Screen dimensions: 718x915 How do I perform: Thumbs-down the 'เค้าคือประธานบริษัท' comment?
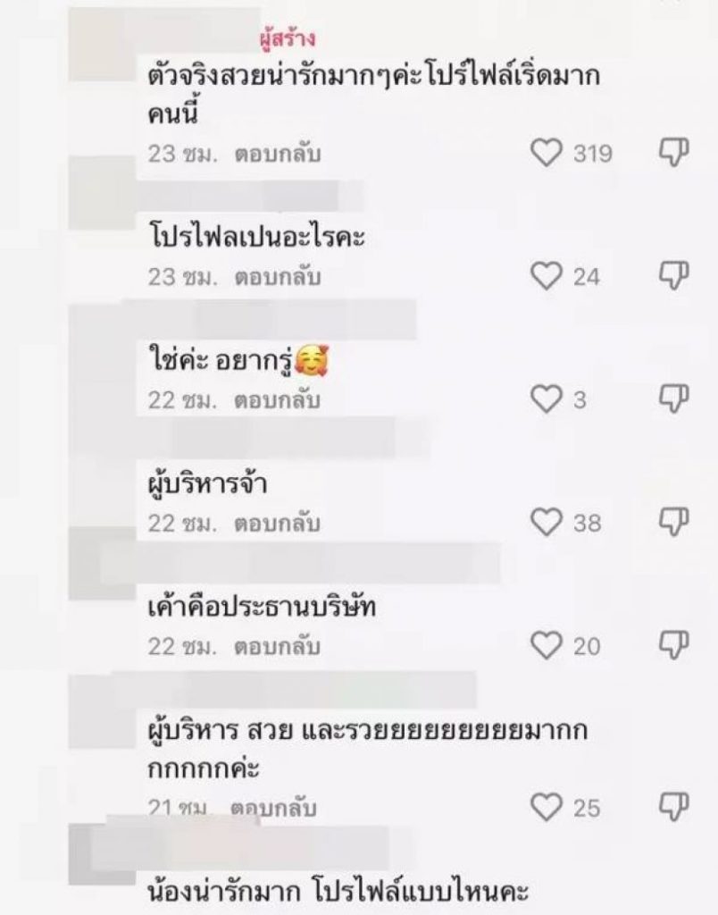pyautogui.click(x=673, y=644)
